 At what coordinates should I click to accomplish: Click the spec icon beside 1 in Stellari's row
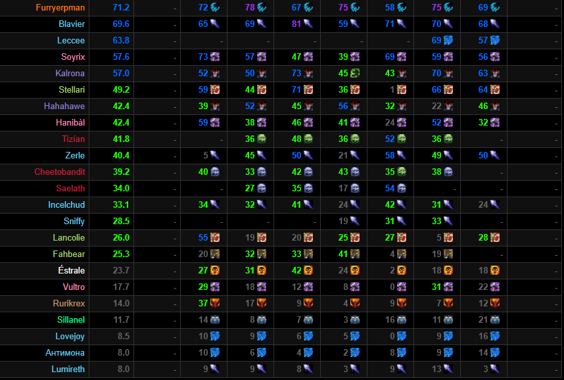tap(402, 89)
